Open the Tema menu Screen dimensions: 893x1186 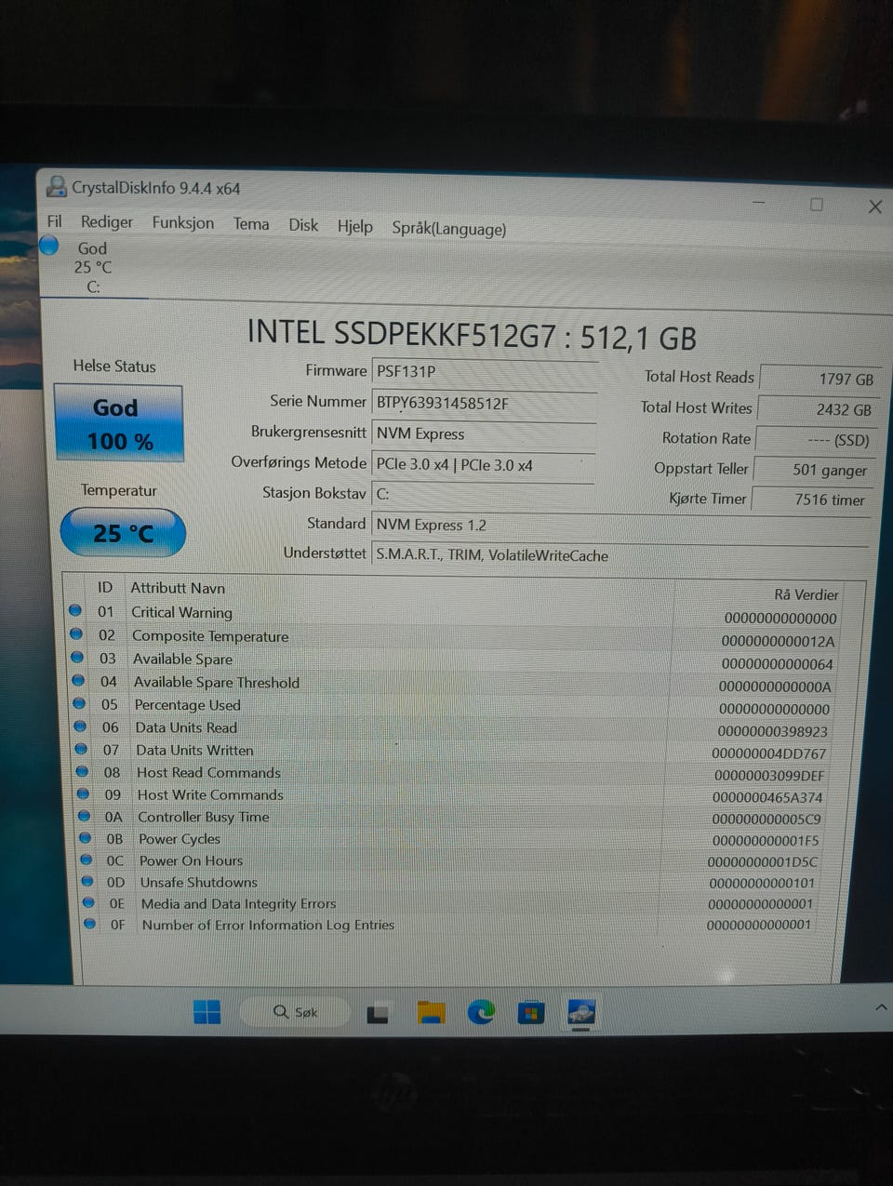point(251,224)
